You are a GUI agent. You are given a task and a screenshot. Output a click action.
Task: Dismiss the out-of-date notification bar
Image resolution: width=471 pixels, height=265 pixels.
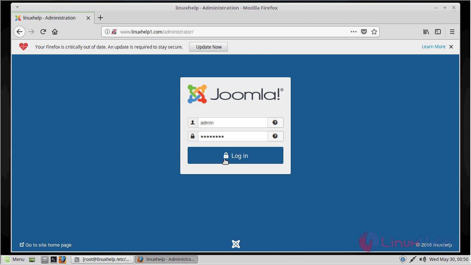tap(451, 47)
